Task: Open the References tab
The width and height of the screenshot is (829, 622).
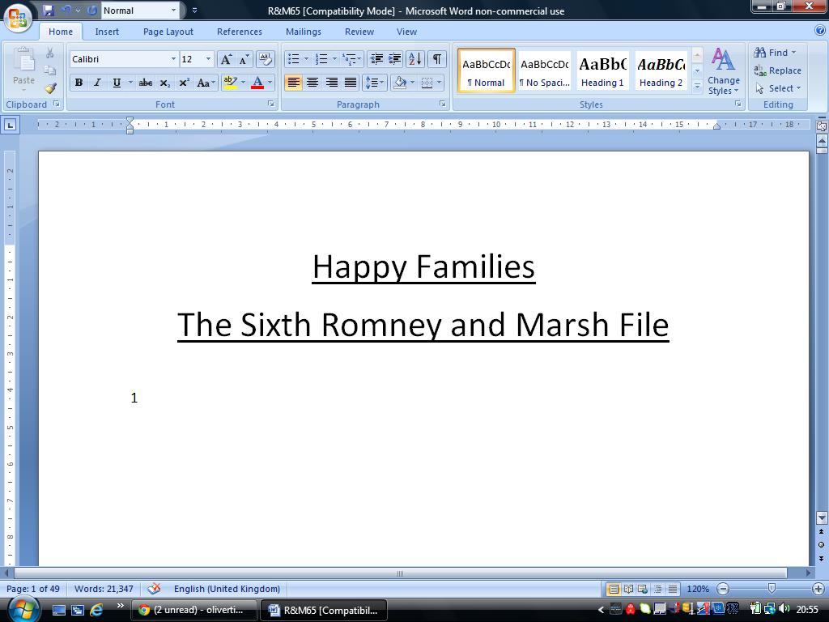Action: (239, 32)
